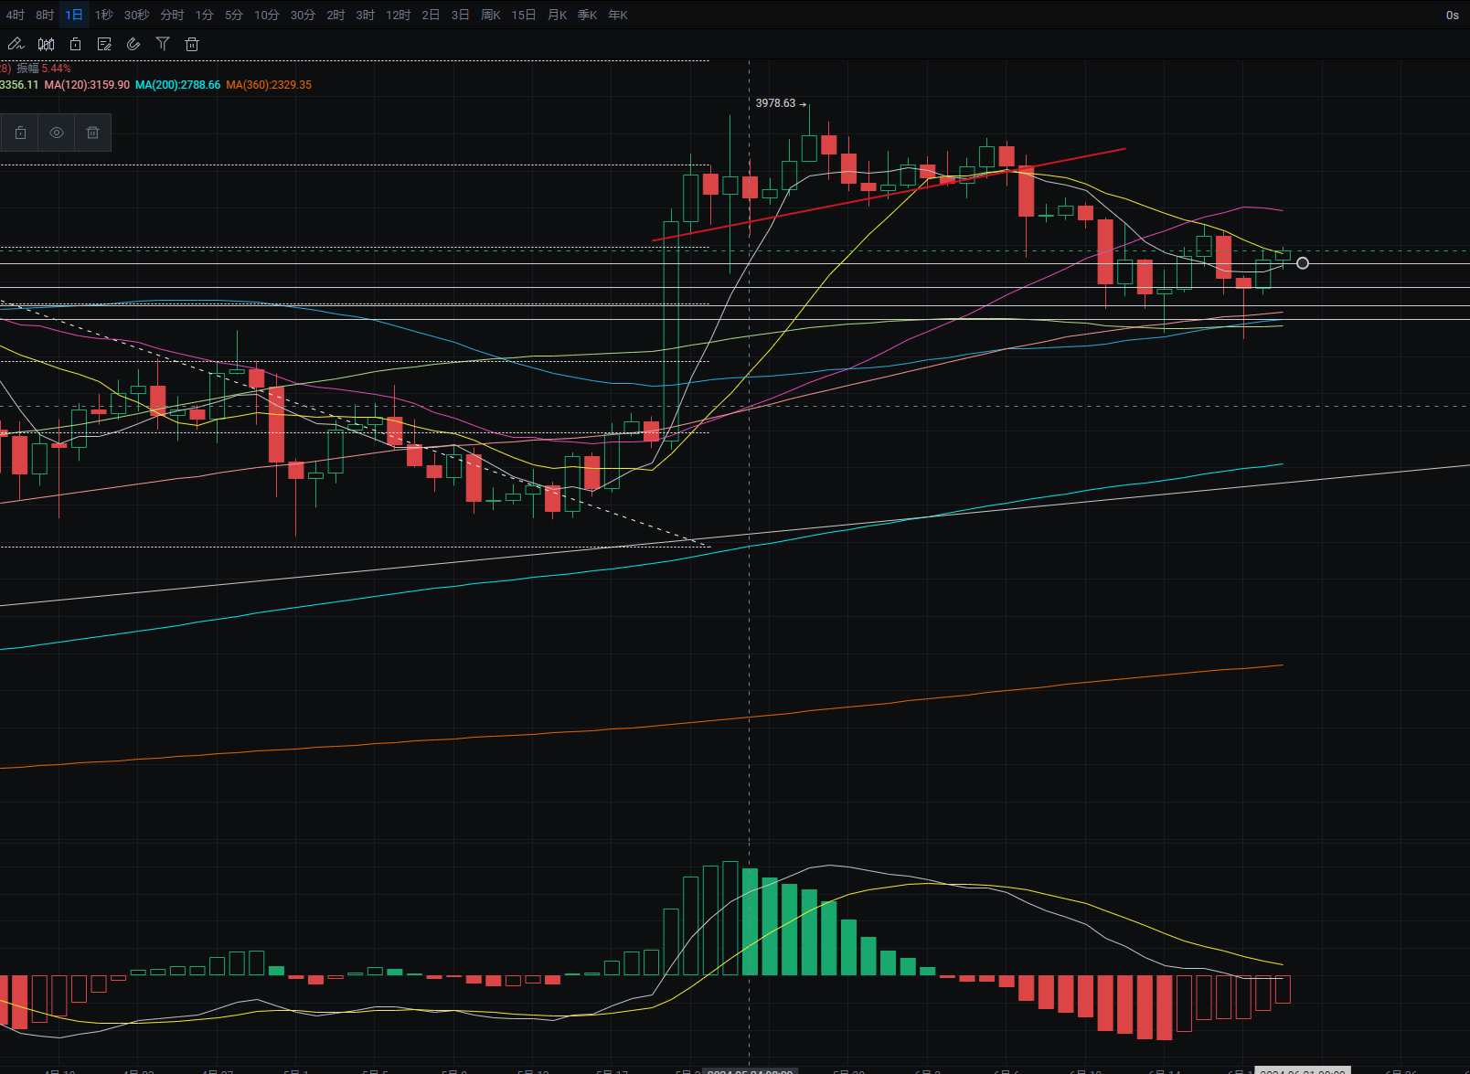This screenshot has width=1470, height=1074.
Task: Open the funnel filter icon
Action: 163,44
